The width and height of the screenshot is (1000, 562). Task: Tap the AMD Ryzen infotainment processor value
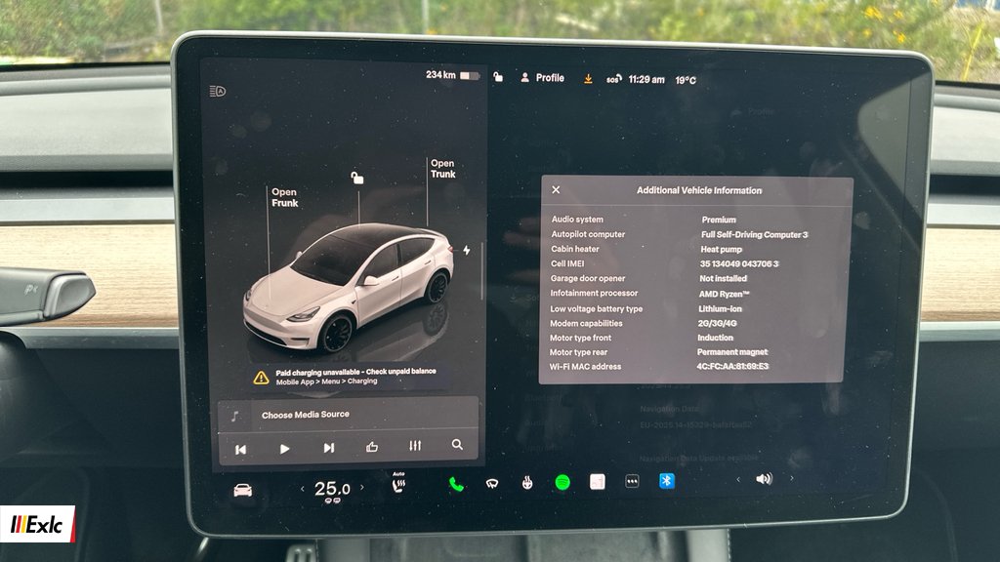point(724,294)
